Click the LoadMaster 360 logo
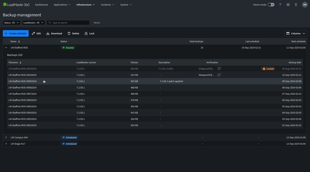The image size is (310, 172). 16,5
